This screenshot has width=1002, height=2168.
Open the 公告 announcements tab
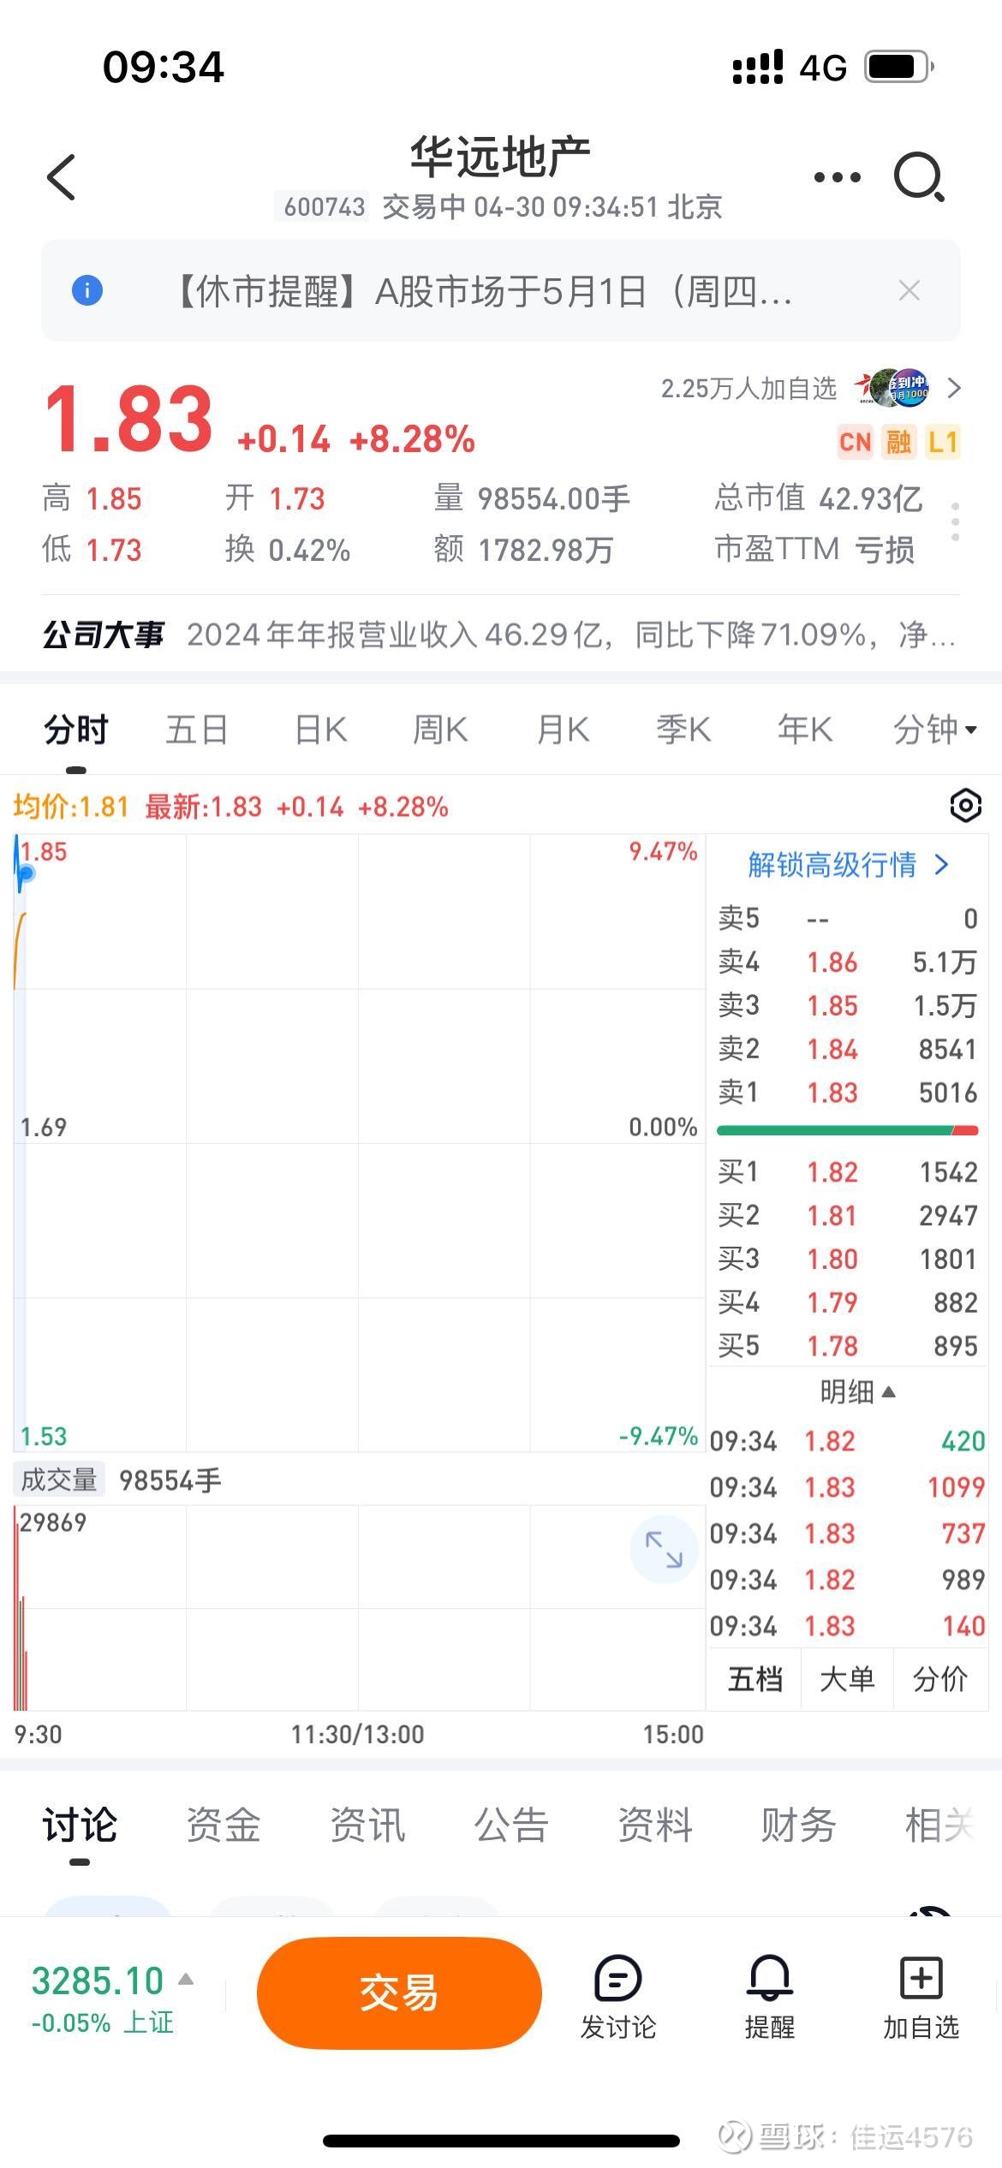coord(511,1825)
